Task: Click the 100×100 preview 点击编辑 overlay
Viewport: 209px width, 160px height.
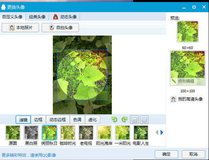Action: (188, 81)
